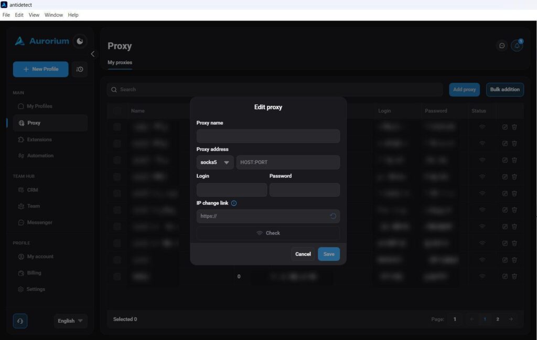This screenshot has width=537, height=340.
Task: Click the notification bell icon
Action: tap(517, 46)
